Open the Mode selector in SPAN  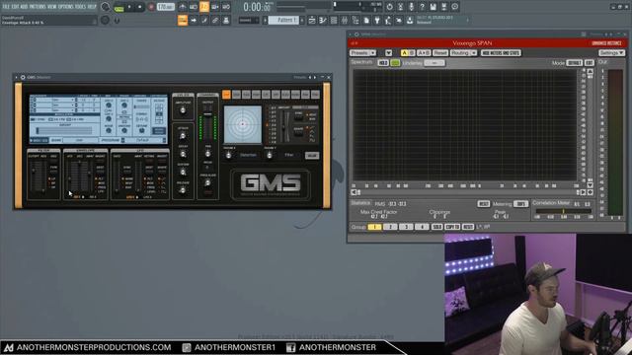575,63
